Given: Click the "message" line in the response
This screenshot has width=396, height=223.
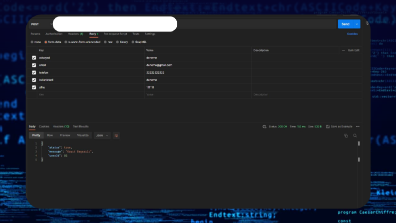Looking at the screenshot, I should (x=70, y=151).
